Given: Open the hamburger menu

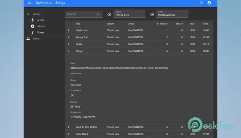Looking at the screenshot, I should (x=30, y=3).
